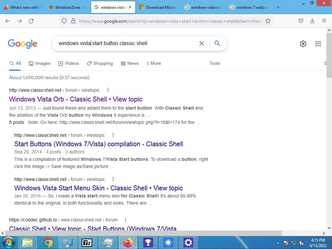This screenshot has width=332, height=249.
Task: Open Google quick settings gear
Action: [x=303, y=44]
